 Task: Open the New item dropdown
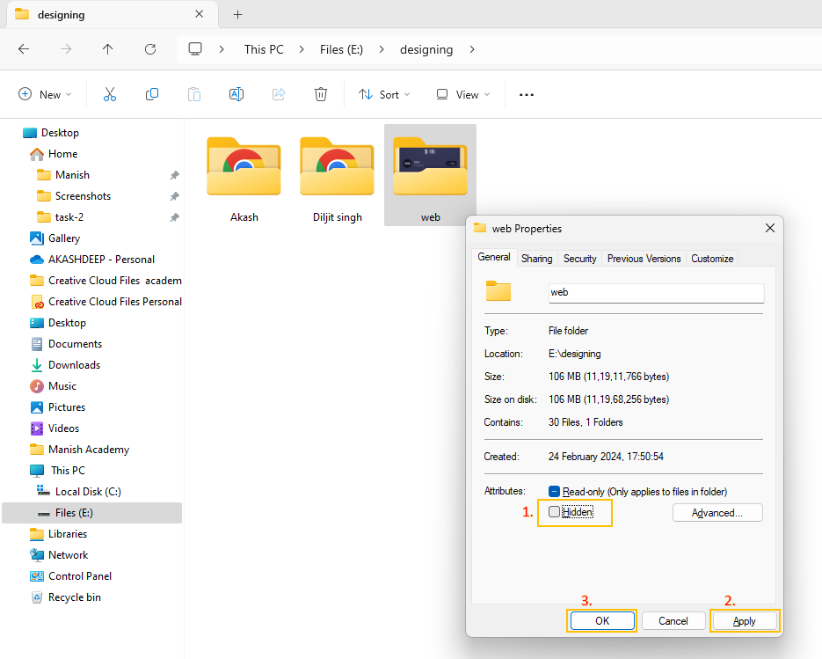point(45,95)
